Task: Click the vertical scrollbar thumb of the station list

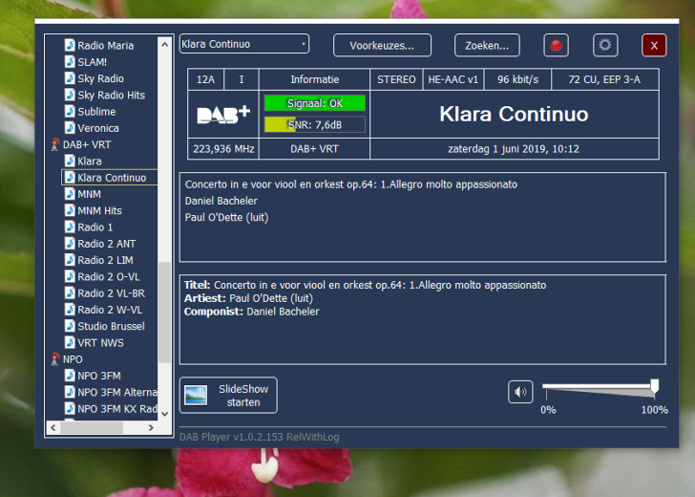Action: (x=164, y=313)
